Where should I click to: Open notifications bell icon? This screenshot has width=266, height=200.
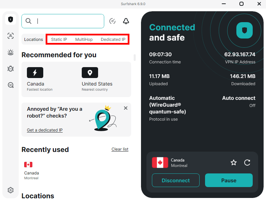click(126, 21)
